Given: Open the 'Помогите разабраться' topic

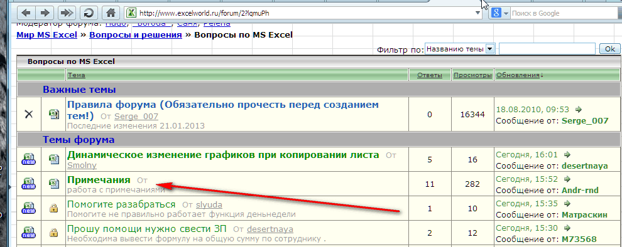Looking at the screenshot, I should click(121, 204).
